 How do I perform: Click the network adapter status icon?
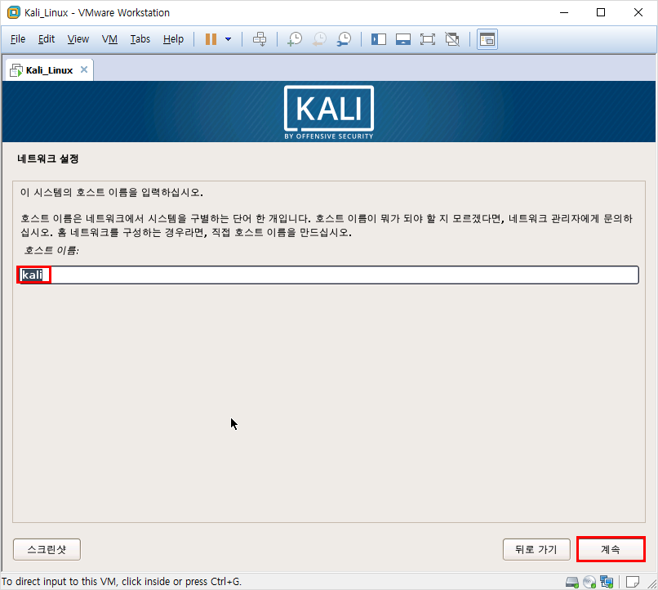click(607, 582)
